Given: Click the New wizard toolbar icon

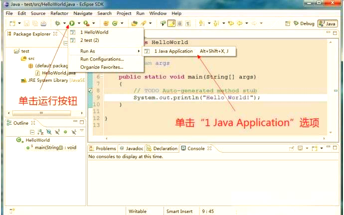Looking at the screenshot, I should (x=12, y=23).
